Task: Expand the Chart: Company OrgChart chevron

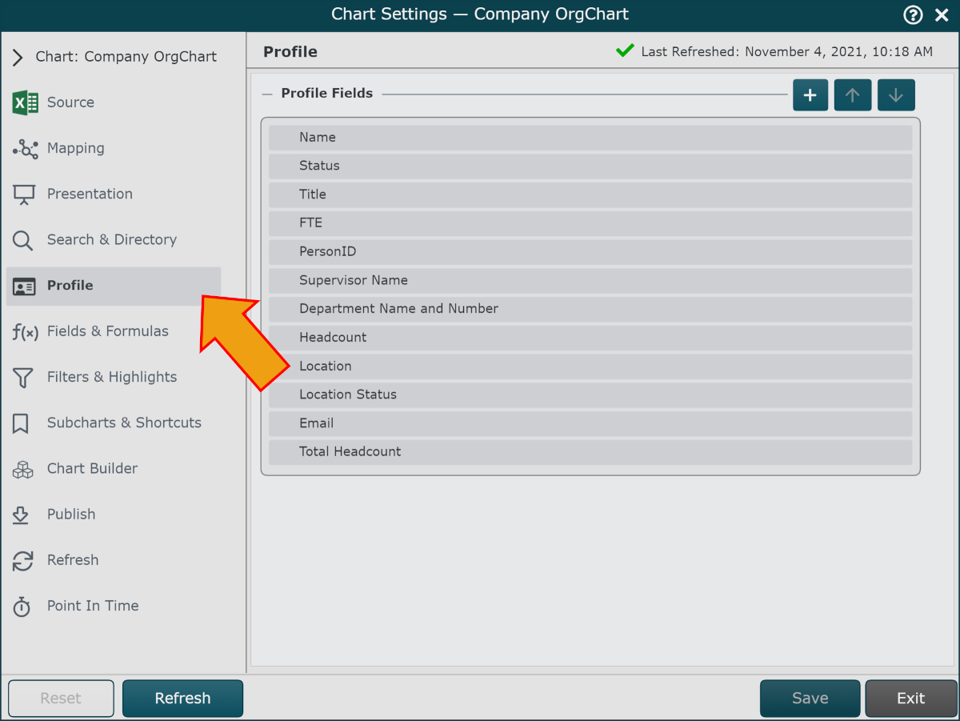Action: 18,58
